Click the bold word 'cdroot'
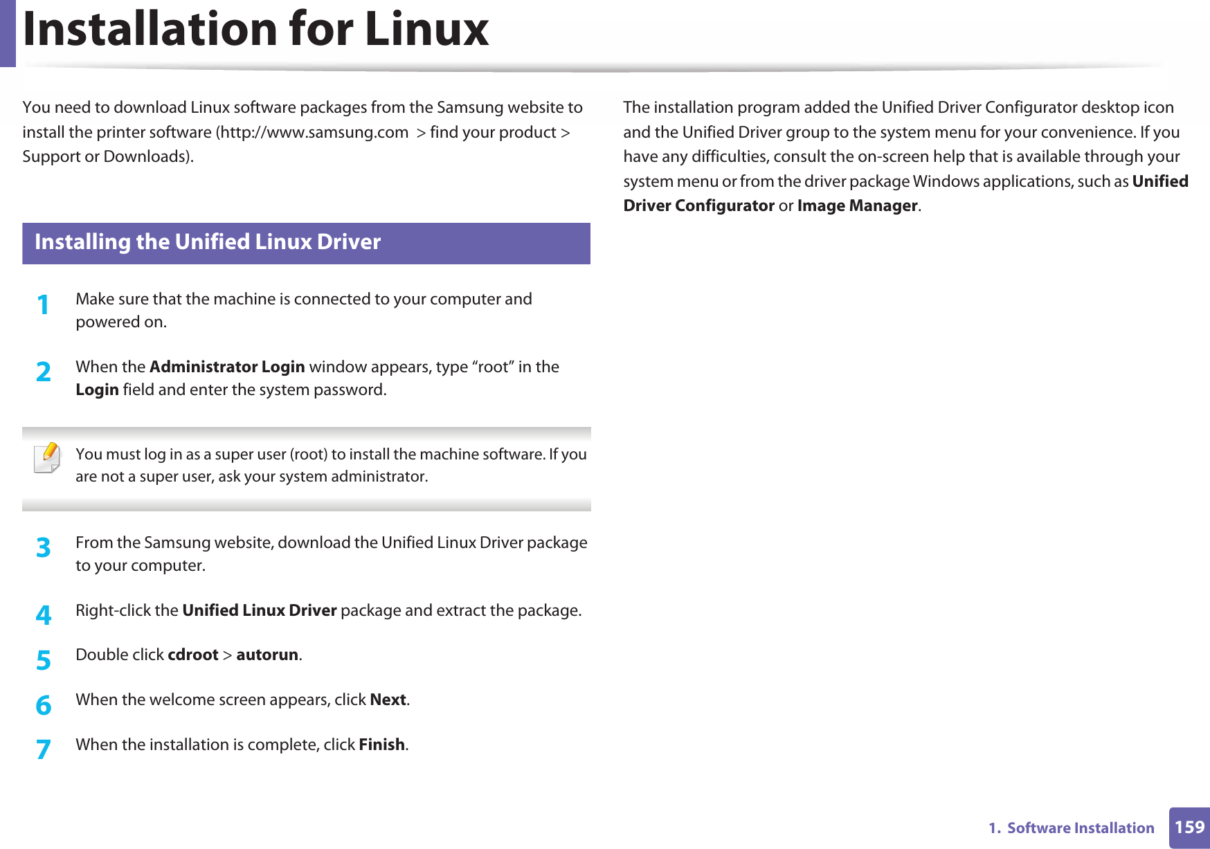This screenshot has height=849, width=1210. coord(193,655)
